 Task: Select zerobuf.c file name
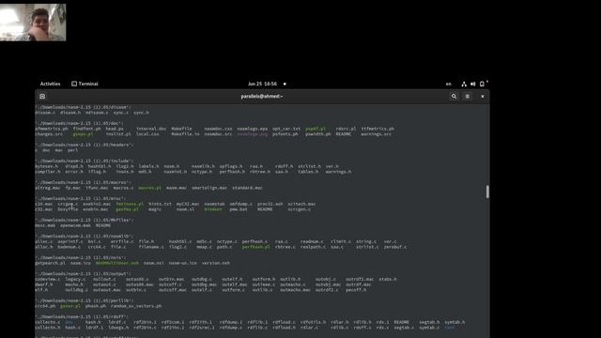[395, 247]
